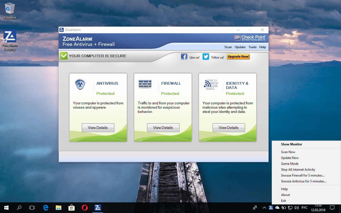Open Facebook via the Like us icon
This screenshot has height=213, width=341.
tap(184, 56)
